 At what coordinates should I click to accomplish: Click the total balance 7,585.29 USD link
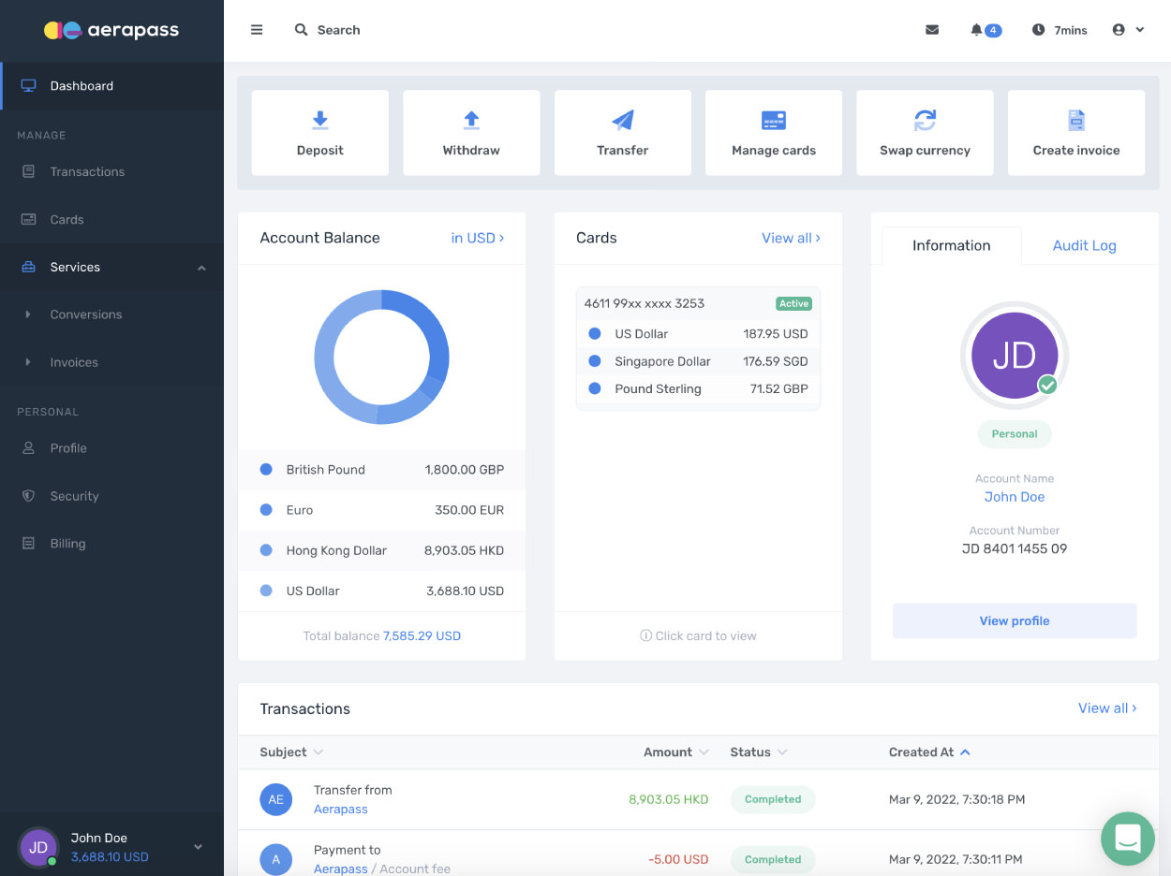pos(422,635)
